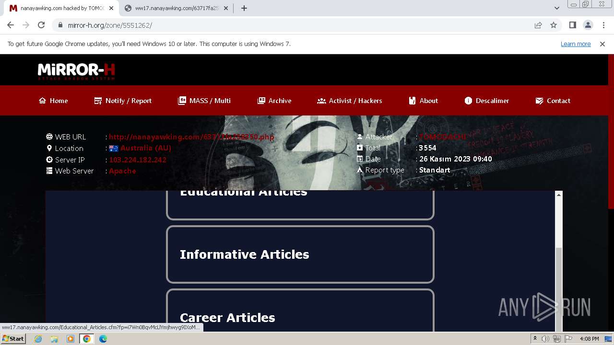
Task: Click the Standart report type value
Action: point(435,170)
